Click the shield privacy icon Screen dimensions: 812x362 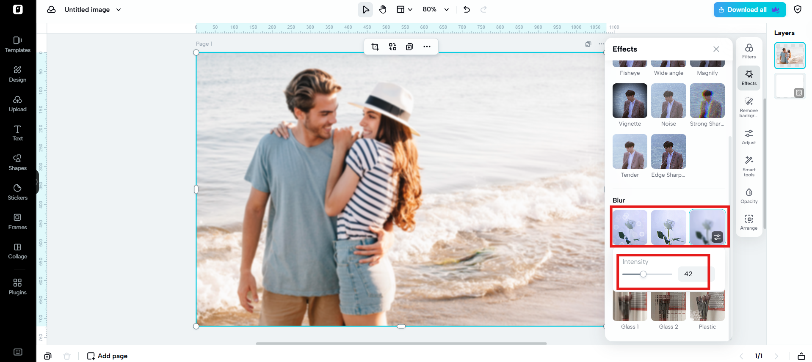coord(798,9)
